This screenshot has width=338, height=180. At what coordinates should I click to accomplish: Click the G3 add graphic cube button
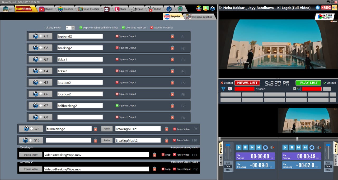tap(40, 59)
